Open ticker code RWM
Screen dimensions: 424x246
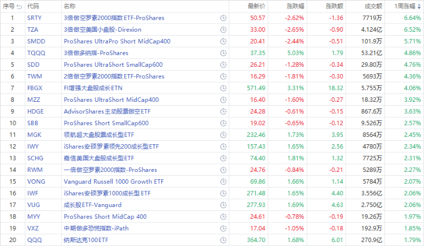coord(35,170)
